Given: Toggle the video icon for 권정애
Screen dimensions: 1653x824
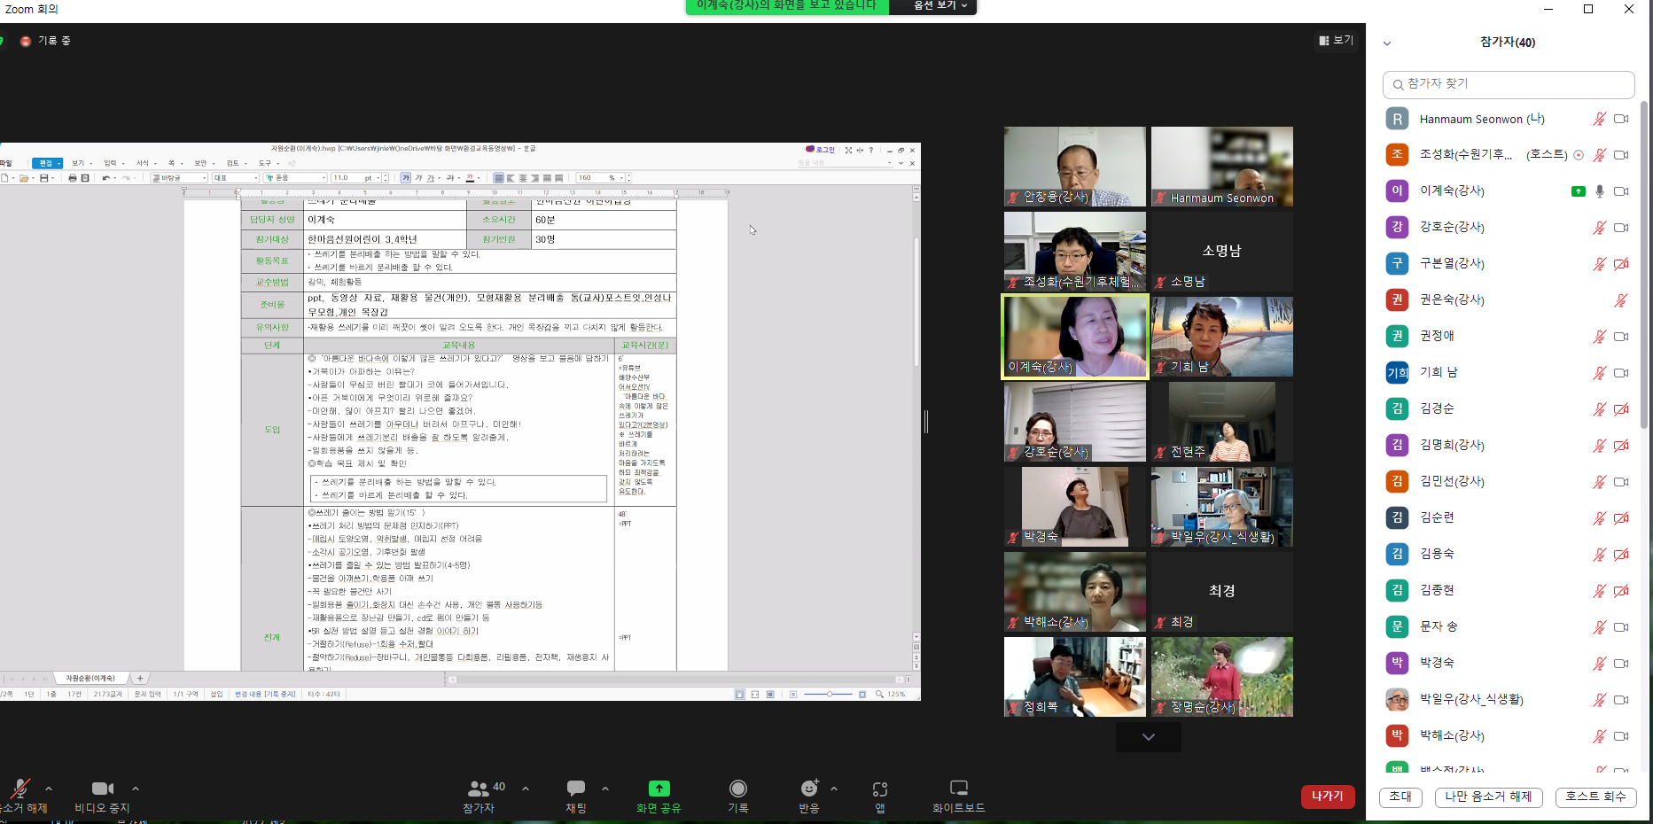Looking at the screenshot, I should 1621,337.
